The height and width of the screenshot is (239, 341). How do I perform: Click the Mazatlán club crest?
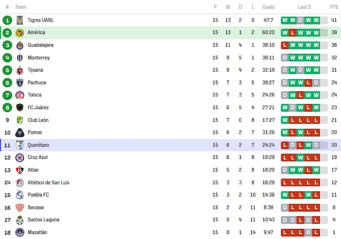pos(20,232)
